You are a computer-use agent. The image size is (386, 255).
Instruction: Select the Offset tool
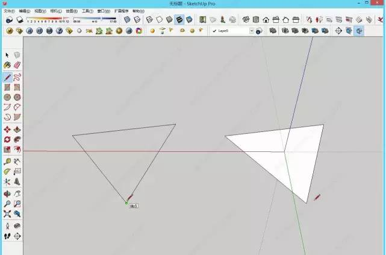pos(17,150)
